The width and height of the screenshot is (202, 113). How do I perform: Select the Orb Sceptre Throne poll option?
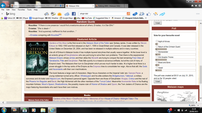coord(157,57)
